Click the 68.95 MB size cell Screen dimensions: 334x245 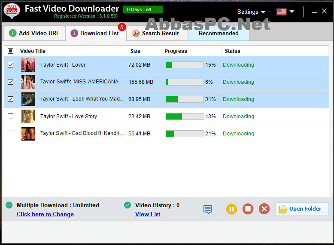[x=139, y=99]
